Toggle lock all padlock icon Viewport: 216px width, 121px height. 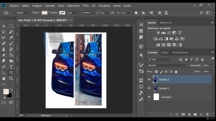coord(176,72)
